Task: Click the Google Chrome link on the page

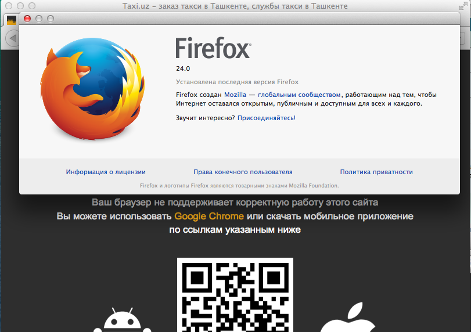Action: 209,216
